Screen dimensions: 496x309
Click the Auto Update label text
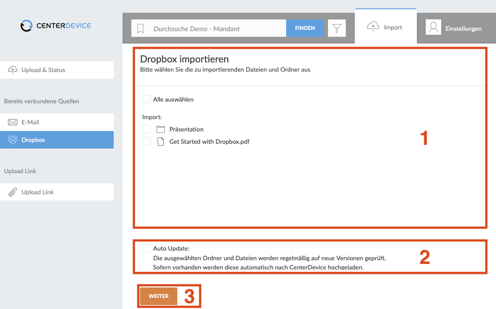tap(171, 248)
